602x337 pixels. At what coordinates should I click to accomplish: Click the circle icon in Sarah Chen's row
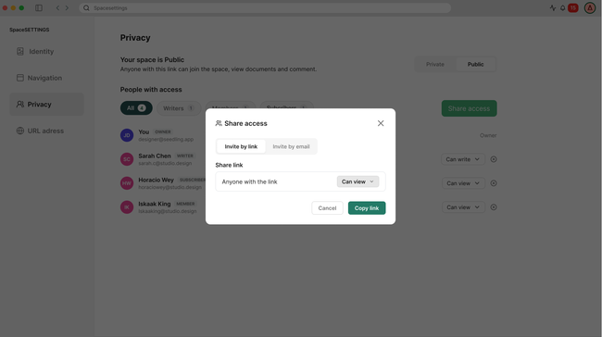click(494, 159)
